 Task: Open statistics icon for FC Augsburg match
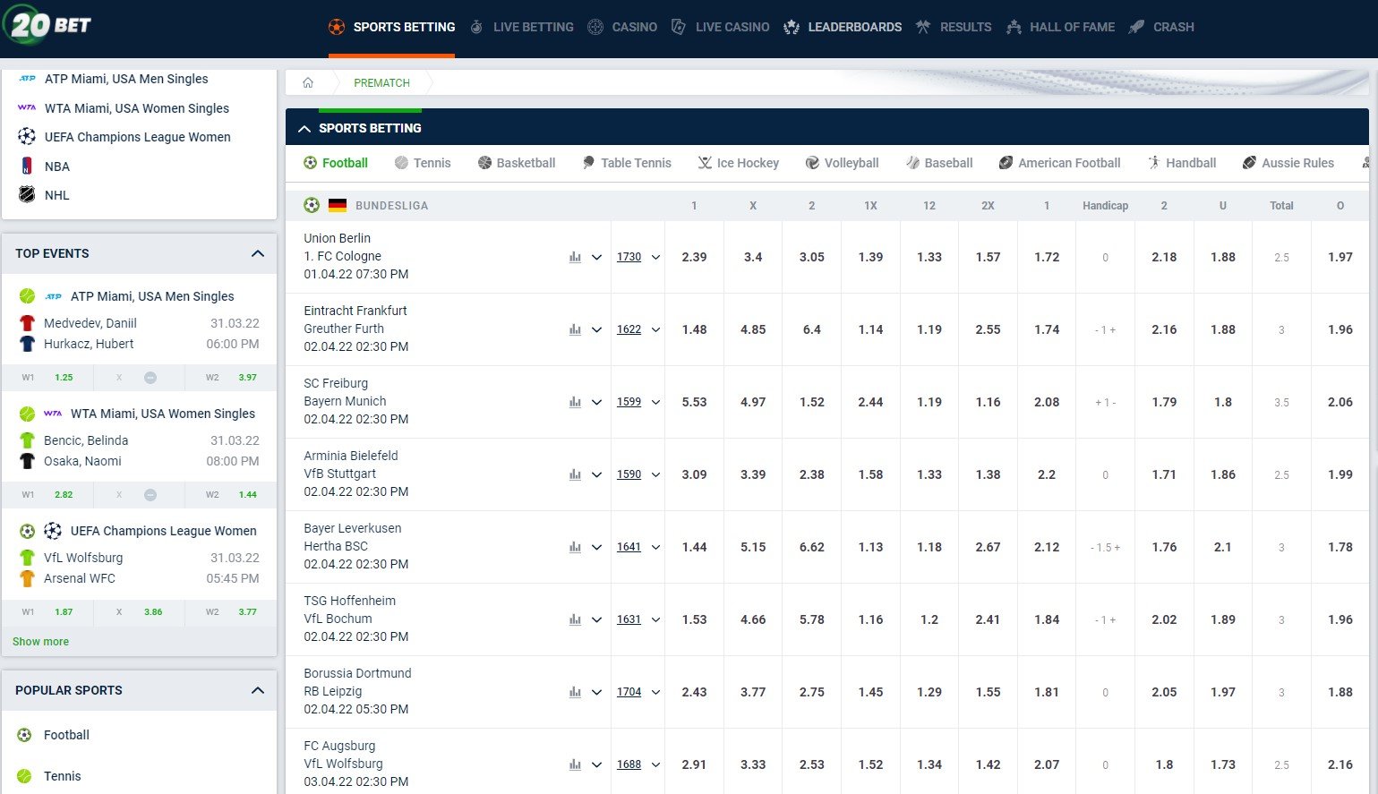coord(575,764)
